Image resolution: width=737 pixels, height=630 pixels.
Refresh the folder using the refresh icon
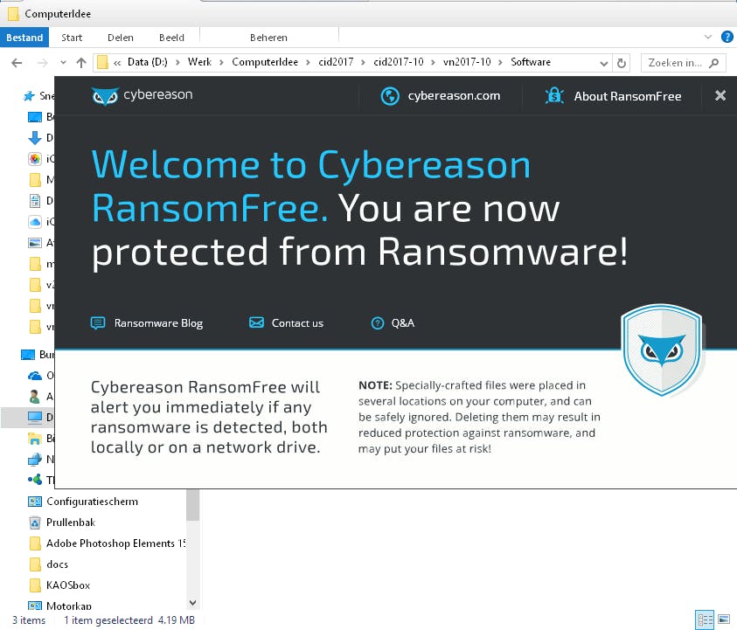[x=620, y=62]
